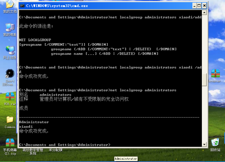Image resolution: width=225 pixels, height=162 pixels.
Task: Click the 'xiaodi' member line in output
Action: pyautogui.click(x=26, y=127)
